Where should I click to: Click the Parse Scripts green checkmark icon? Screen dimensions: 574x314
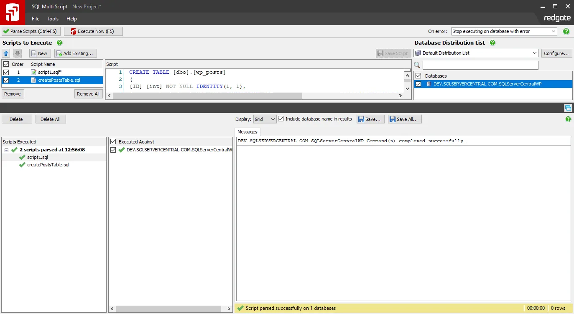coord(5,31)
